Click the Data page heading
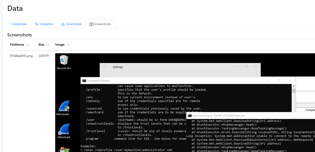315x152 pixels. (15, 8)
